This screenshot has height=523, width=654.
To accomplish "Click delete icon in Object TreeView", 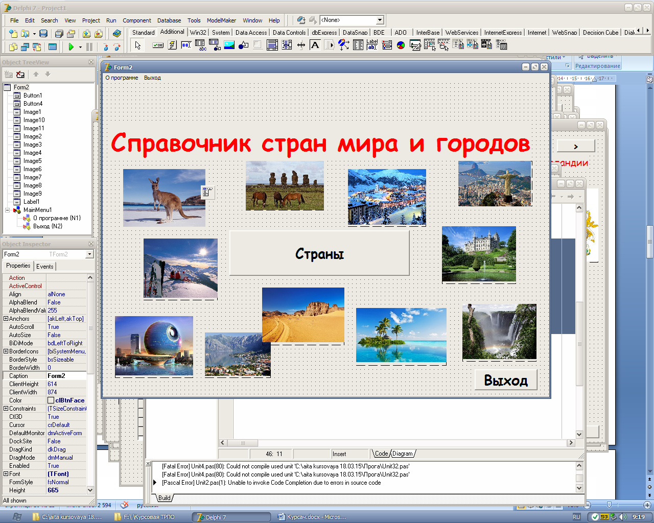I will click(20, 75).
